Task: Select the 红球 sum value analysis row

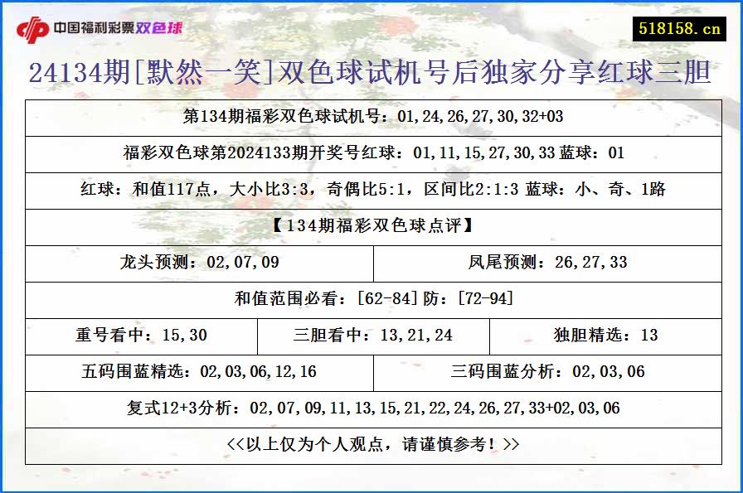Action: click(x=371, y=190)
